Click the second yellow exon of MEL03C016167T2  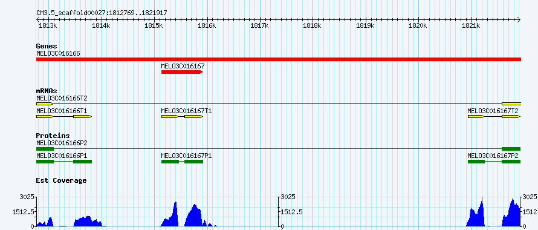pyautogui.click(x=511, y=117)
